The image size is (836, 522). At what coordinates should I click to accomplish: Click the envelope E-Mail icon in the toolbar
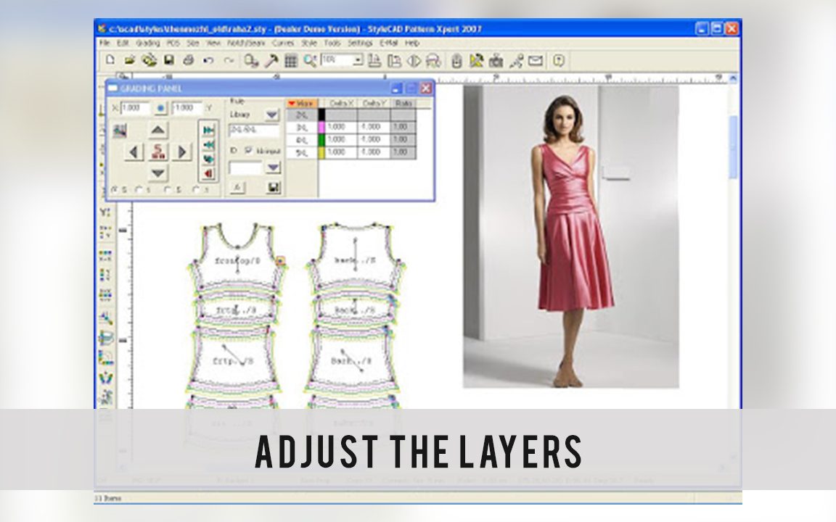point(536,61)
